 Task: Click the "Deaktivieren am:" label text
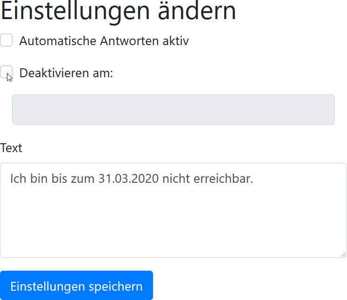point(66,73)
